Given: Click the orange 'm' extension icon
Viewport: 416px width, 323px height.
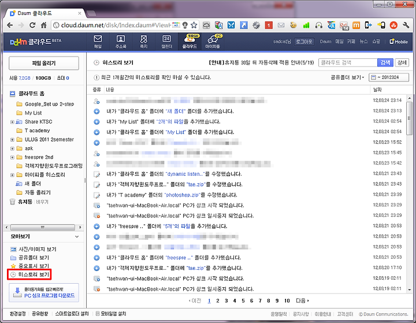Looking at the screenshot, I should (x=356, y=25).
